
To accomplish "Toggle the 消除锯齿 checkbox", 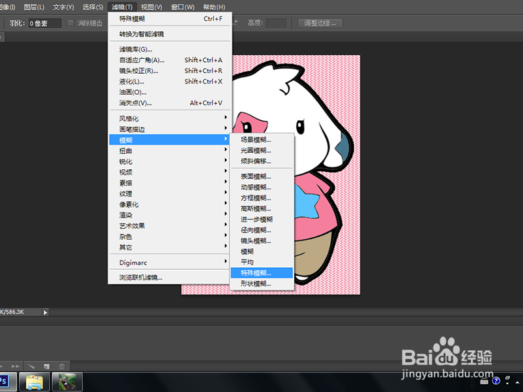I will point(71,23).
